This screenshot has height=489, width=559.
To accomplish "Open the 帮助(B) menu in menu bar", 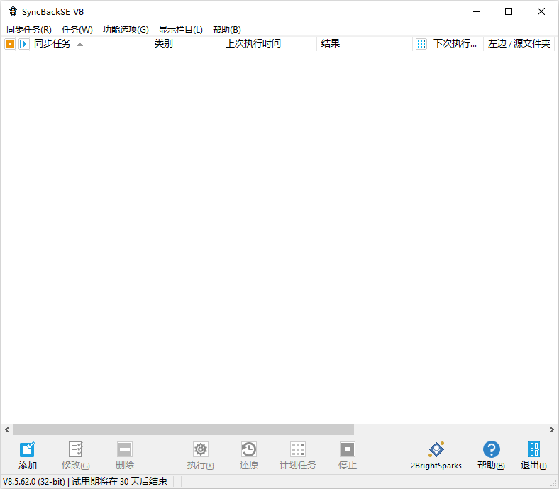I will (x=227, y=29).
